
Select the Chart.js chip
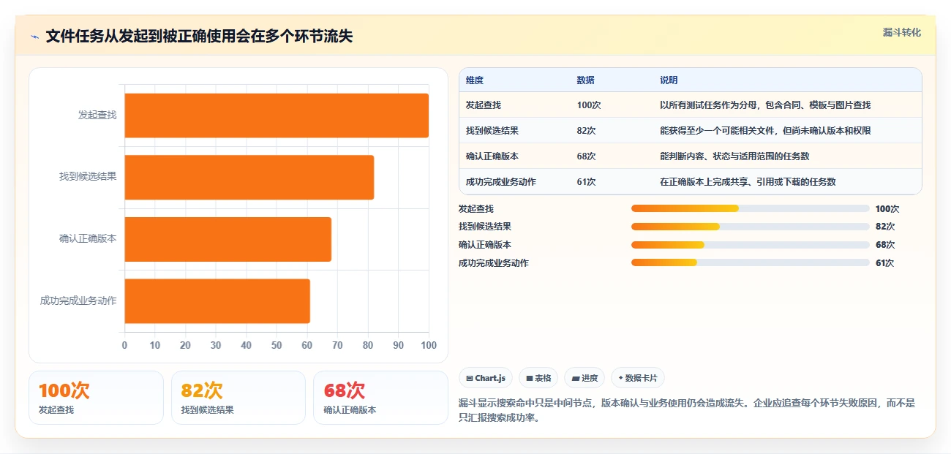(486, 378)
